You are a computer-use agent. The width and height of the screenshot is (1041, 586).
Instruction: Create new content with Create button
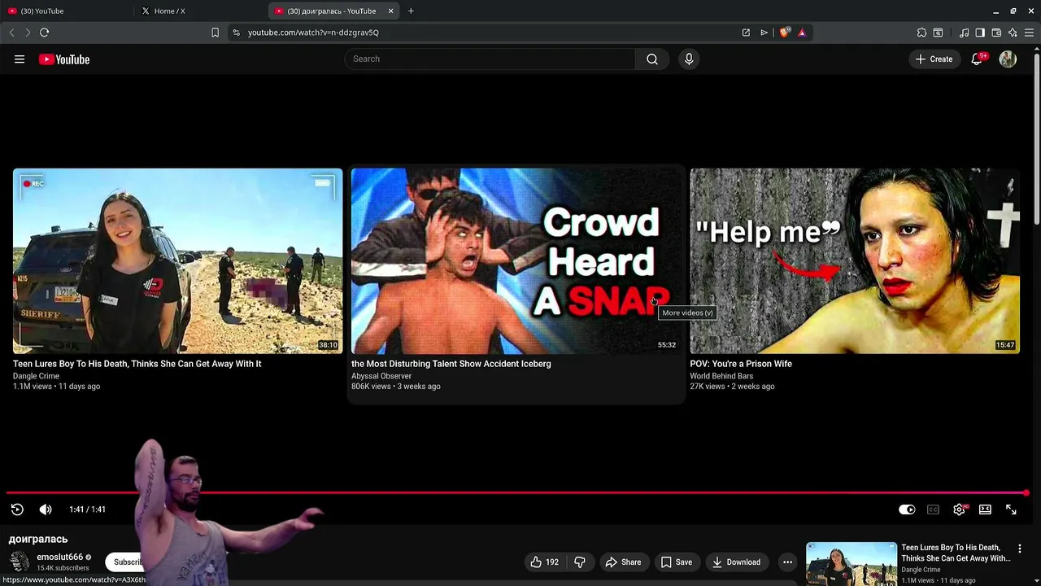934,59
